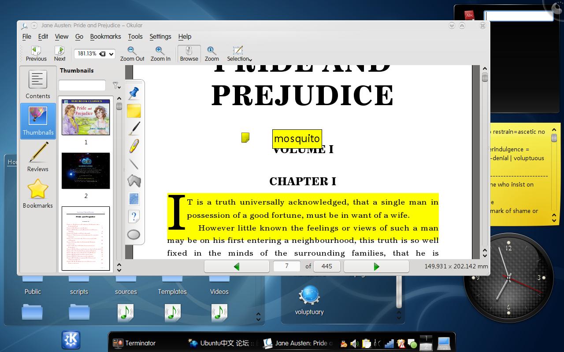Select the yellow inline note tool
Viewport: 564px width, 352px height.
(134, 111)
